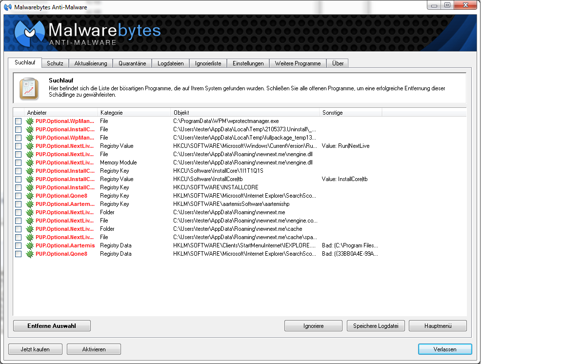
Task: Switch to the Schutz tab
Action: tap(55, 63)
